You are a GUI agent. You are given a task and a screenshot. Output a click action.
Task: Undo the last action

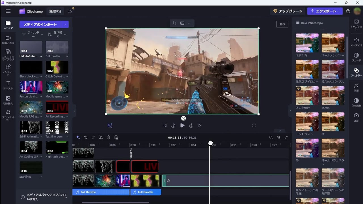(x=86, y=137)
